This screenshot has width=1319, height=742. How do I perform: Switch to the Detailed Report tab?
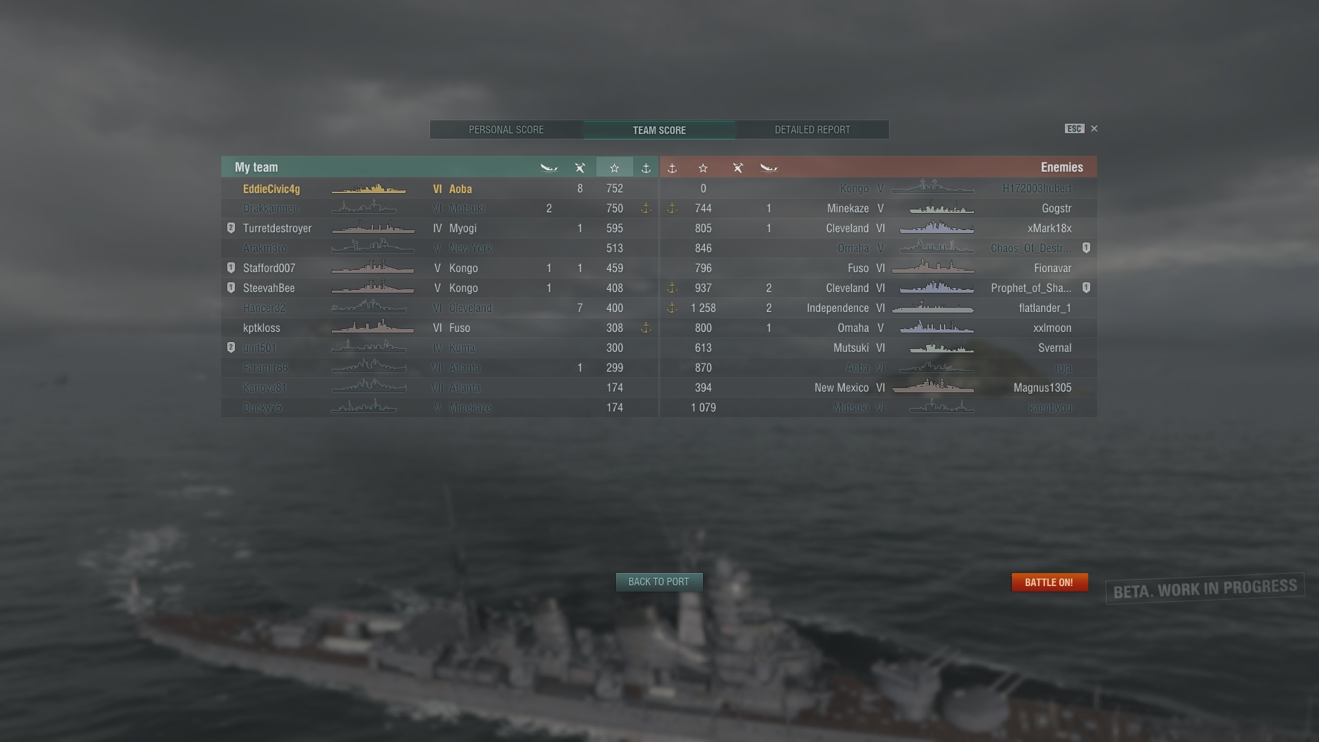coord(813,130)
